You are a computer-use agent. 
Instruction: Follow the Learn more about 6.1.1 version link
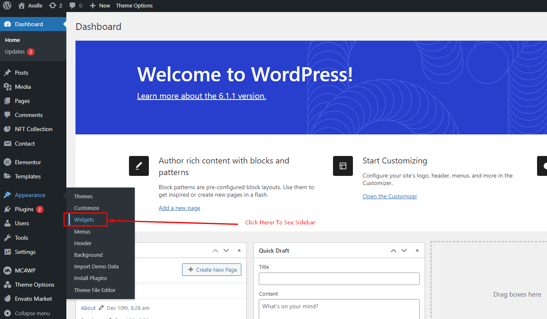(x=202, y=96)
